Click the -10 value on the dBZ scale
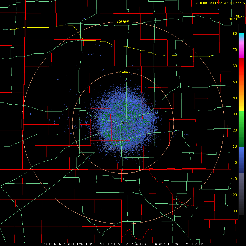This screenshot has width=246, height=246. [x=234, y=179]
